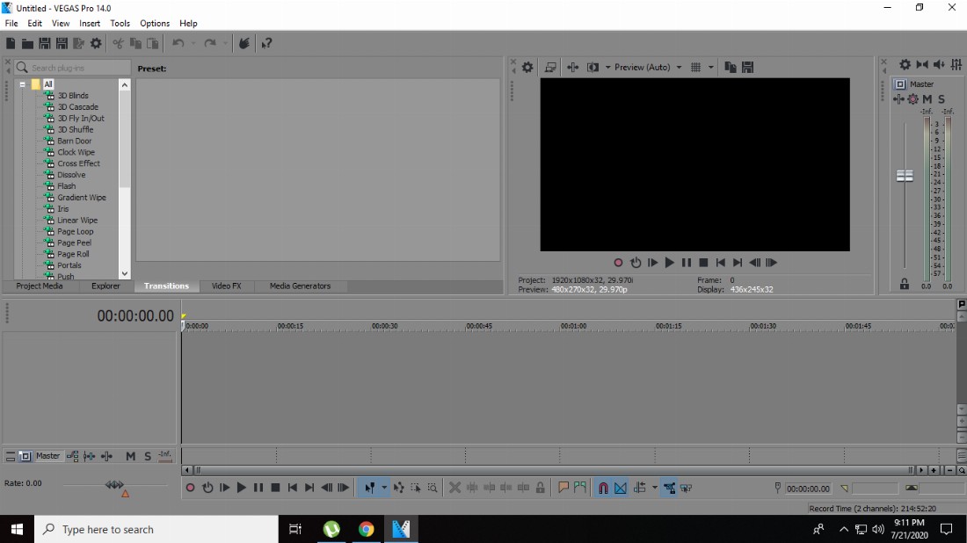Toggle Mute on the timeline Master track
This screenshot has width=967, height=543.
[x=130, y=456]
